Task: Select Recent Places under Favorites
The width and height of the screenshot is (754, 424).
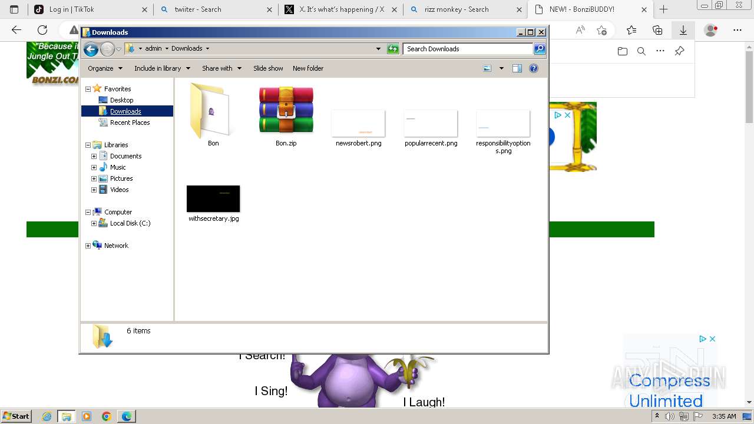Action: click(130, 122)
